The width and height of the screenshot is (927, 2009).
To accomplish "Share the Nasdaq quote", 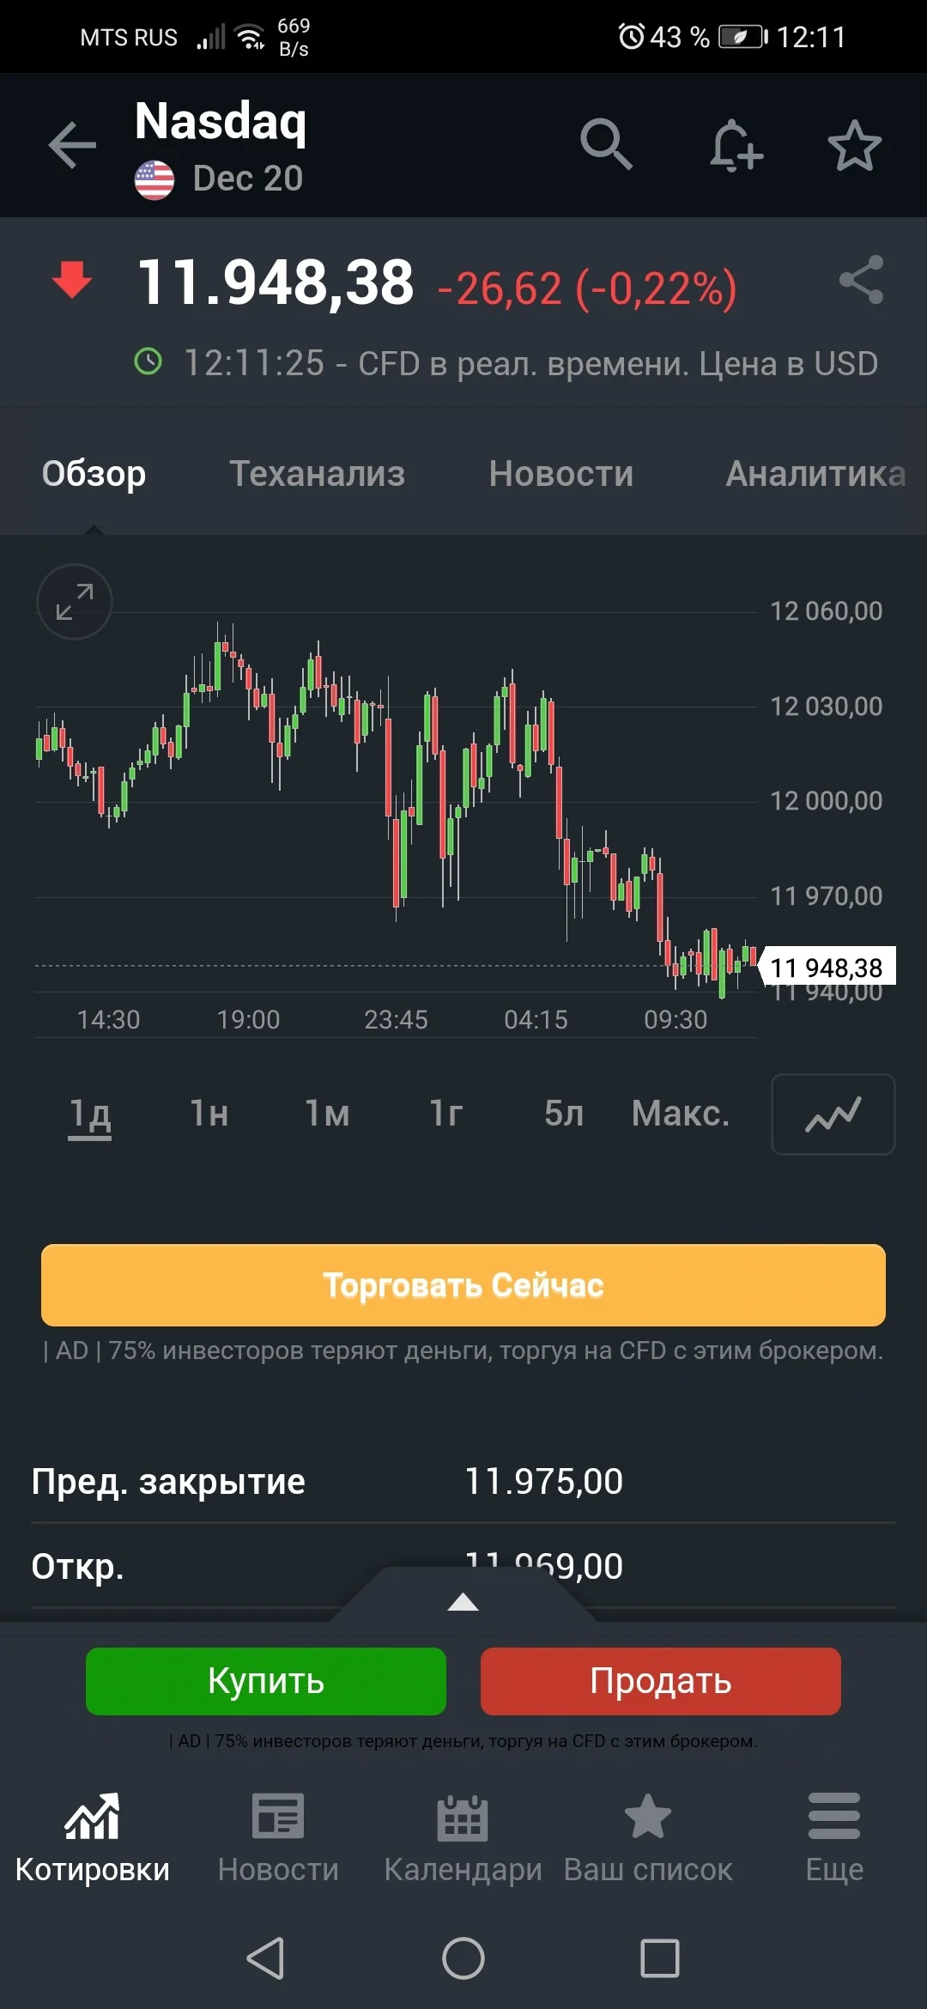I will [861, 280].
